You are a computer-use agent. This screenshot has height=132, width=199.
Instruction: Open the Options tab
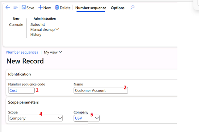pos(118,8)
